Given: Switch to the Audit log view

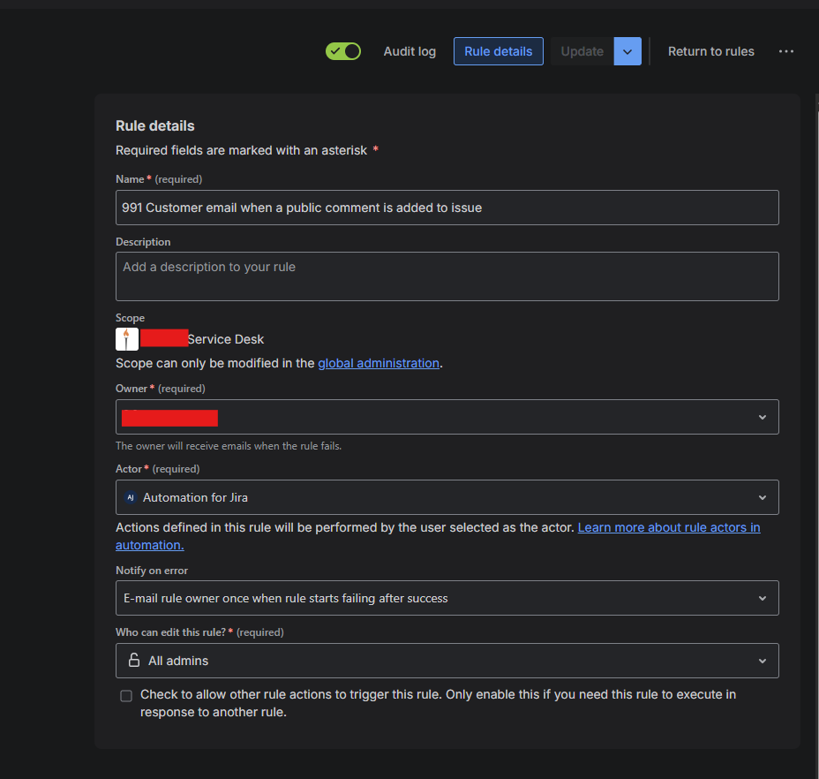Looking at the screenshot, I should click(x=409, y=51).
